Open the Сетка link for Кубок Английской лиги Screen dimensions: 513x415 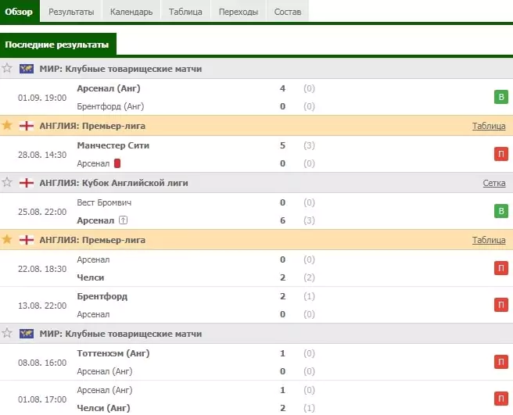click(x=494, y=183)
